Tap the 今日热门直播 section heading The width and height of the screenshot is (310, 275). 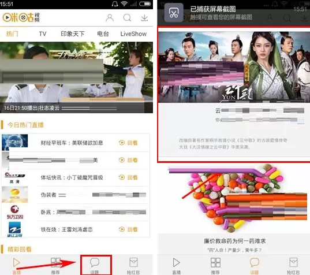click(x=25, y=125)
